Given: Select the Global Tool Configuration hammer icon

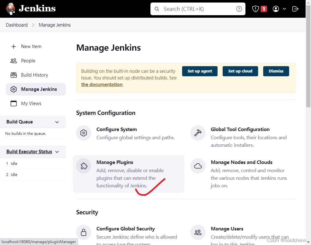Looking at the screenshot, I should click(198, 133).
